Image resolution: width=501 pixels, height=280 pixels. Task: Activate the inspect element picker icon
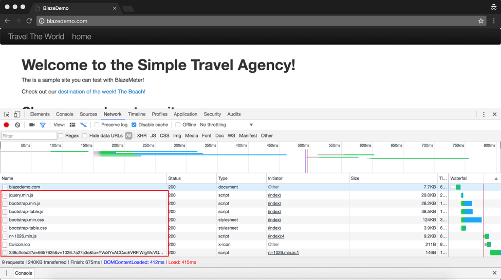(x=7, y=114)
